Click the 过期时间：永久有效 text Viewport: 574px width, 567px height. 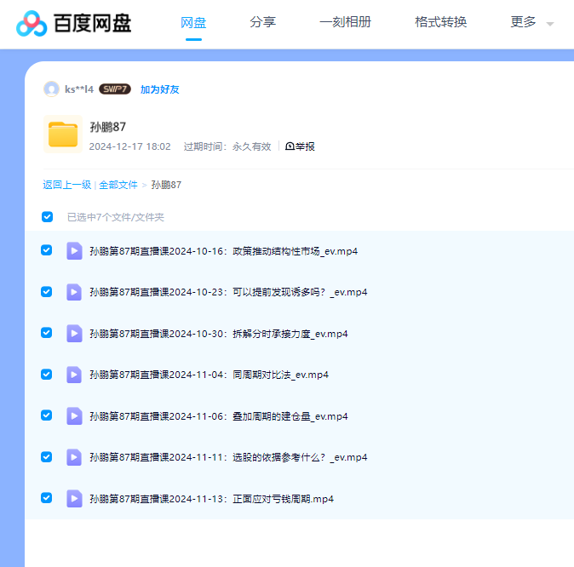(x=227, y=146)
